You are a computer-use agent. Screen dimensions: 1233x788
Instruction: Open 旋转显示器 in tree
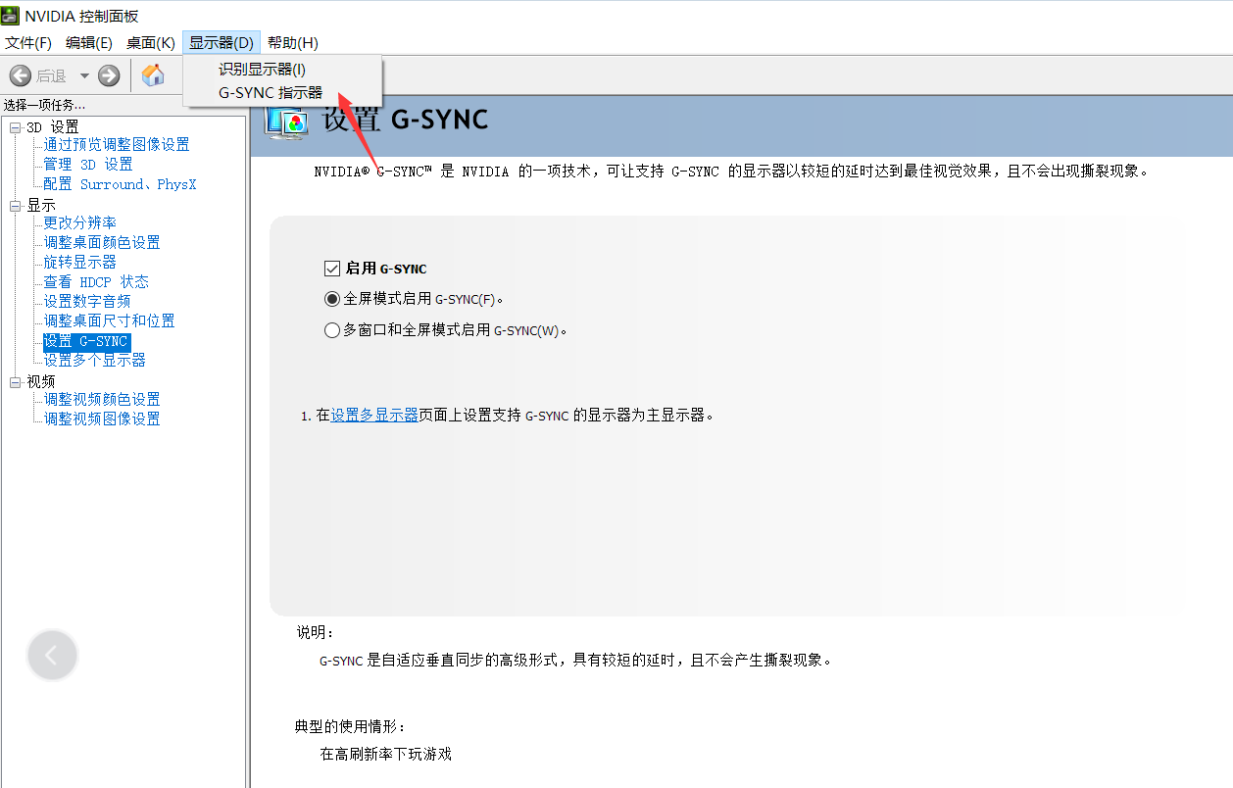(x=79, y=262)
